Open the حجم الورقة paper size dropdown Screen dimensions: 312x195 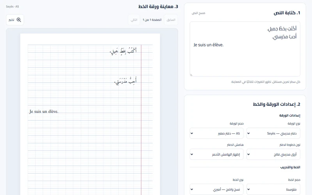216,133
